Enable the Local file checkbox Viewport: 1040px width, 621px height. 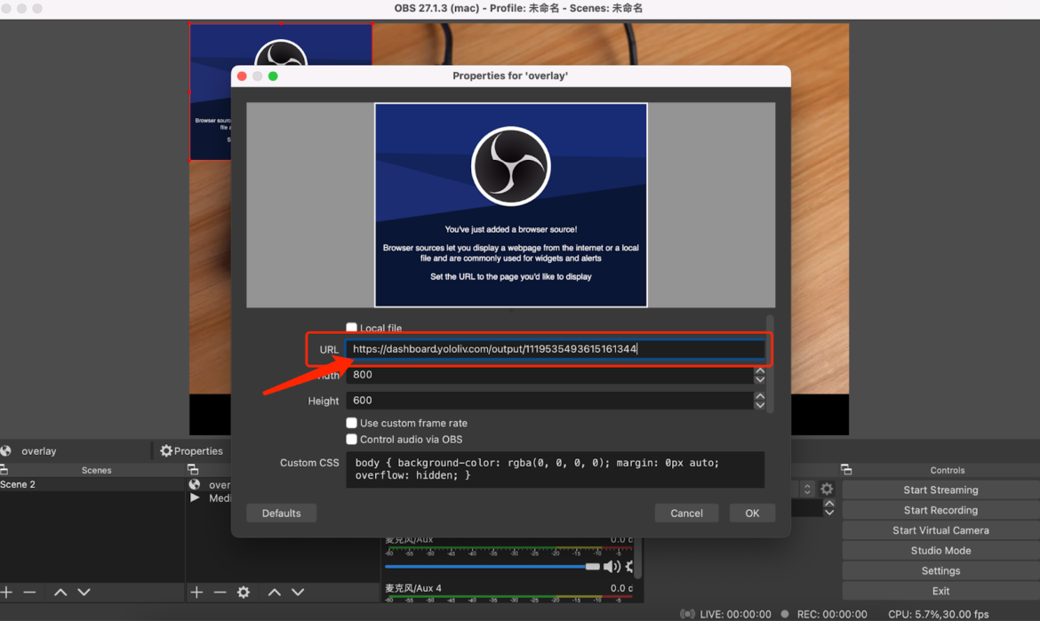coord(351,327)
